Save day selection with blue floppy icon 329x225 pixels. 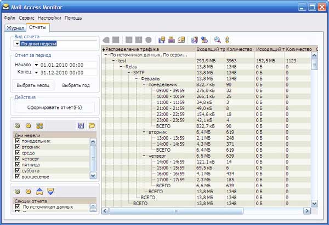coord(81,126)
